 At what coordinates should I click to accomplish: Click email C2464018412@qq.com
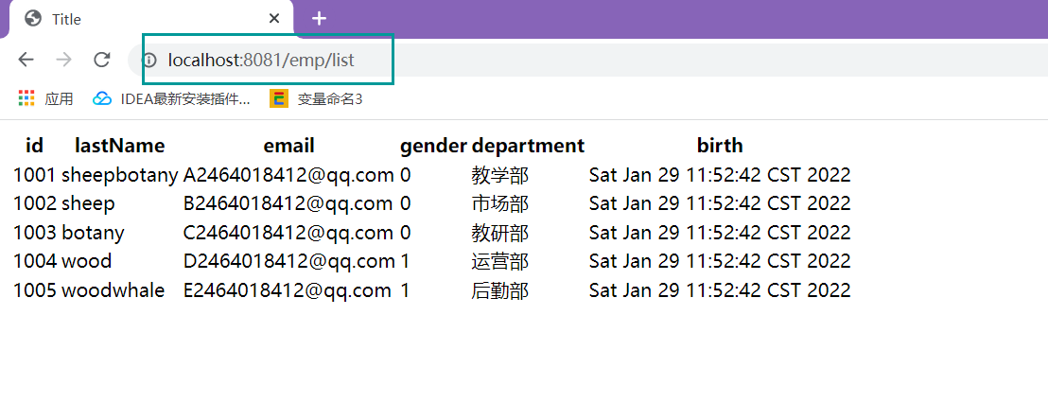[288, 234]
